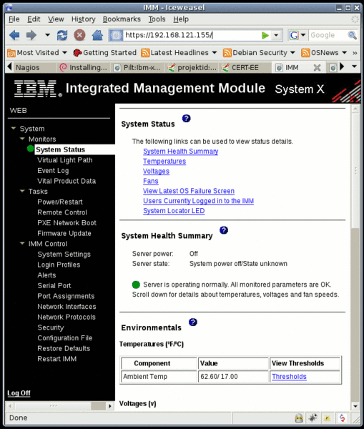
Task: Collapse the Tasks tree node
Action: pyautogui.click(x=22, y=191)
